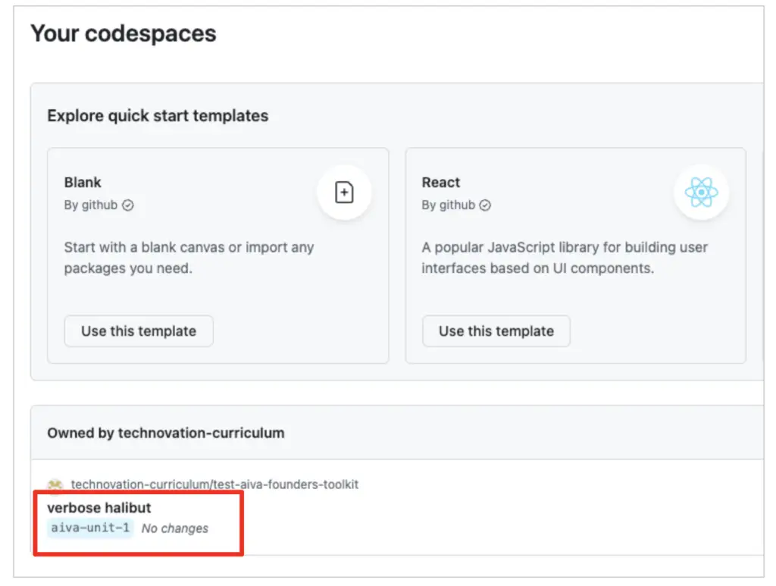The height and width of the screenshot is (586, 776).
Task: Click By github under React
Action: tap(449, 205)
